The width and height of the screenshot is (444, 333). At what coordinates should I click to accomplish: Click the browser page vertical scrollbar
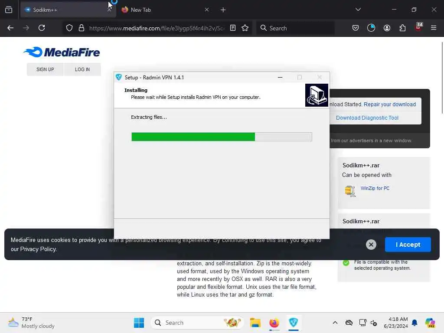[x=442, y=78]
